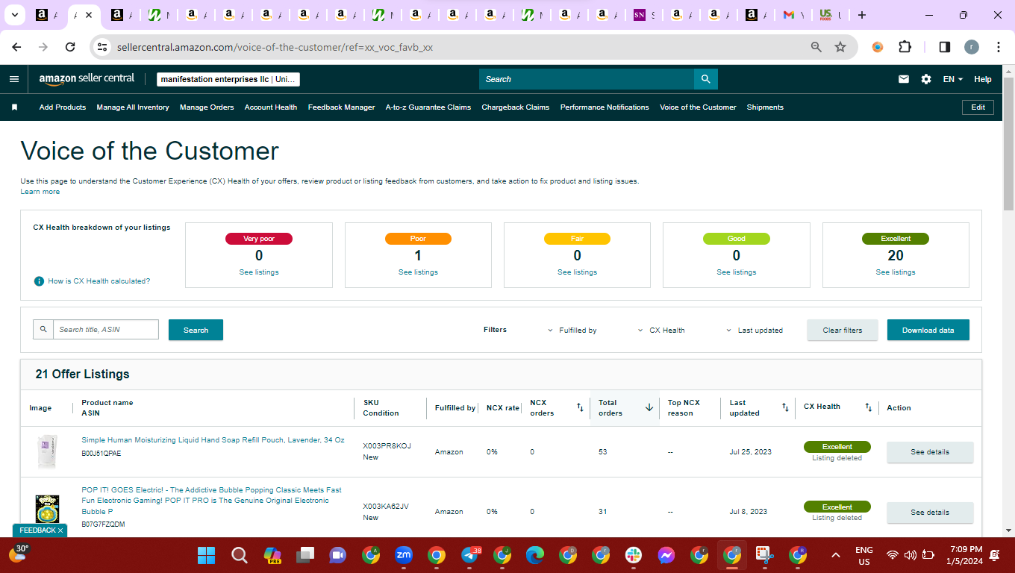1015x573 pixels.
Task: Sort the table by Total orders
Action: coord(649,407)
